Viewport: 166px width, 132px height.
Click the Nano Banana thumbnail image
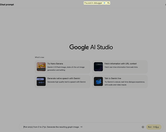pyautogui.click(x=41, y=67)
